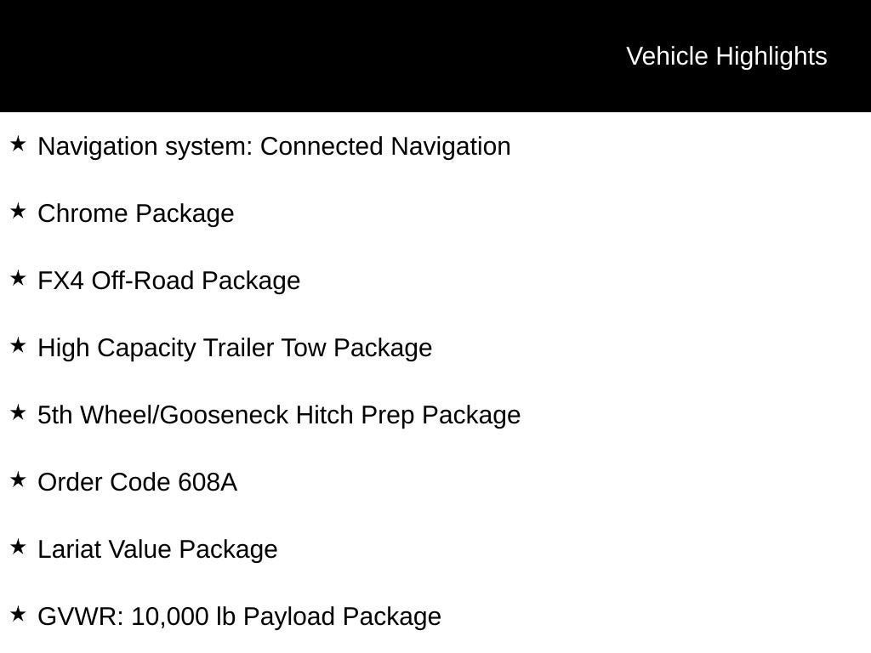This screenshot has height=653, width=871.
Task: Click the Vehicle Highlights heading
Action: [x=726, y=56]
